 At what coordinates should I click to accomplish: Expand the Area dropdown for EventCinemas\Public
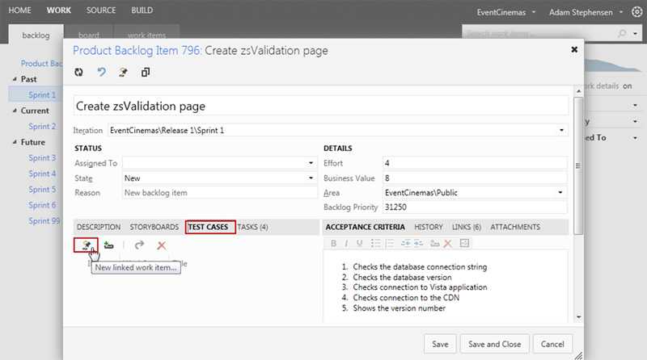[560, 193]
